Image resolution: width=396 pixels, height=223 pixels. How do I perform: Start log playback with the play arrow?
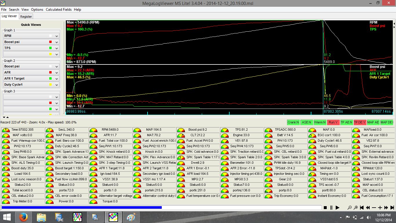tap(337, 208)
